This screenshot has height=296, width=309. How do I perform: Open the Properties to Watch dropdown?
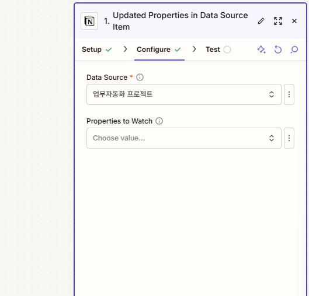[184, 138]
